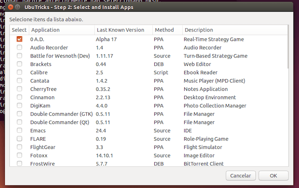The image size is (299, 188).
Task: Tick the FlightGear checkbox
Action: coord(19,147)
